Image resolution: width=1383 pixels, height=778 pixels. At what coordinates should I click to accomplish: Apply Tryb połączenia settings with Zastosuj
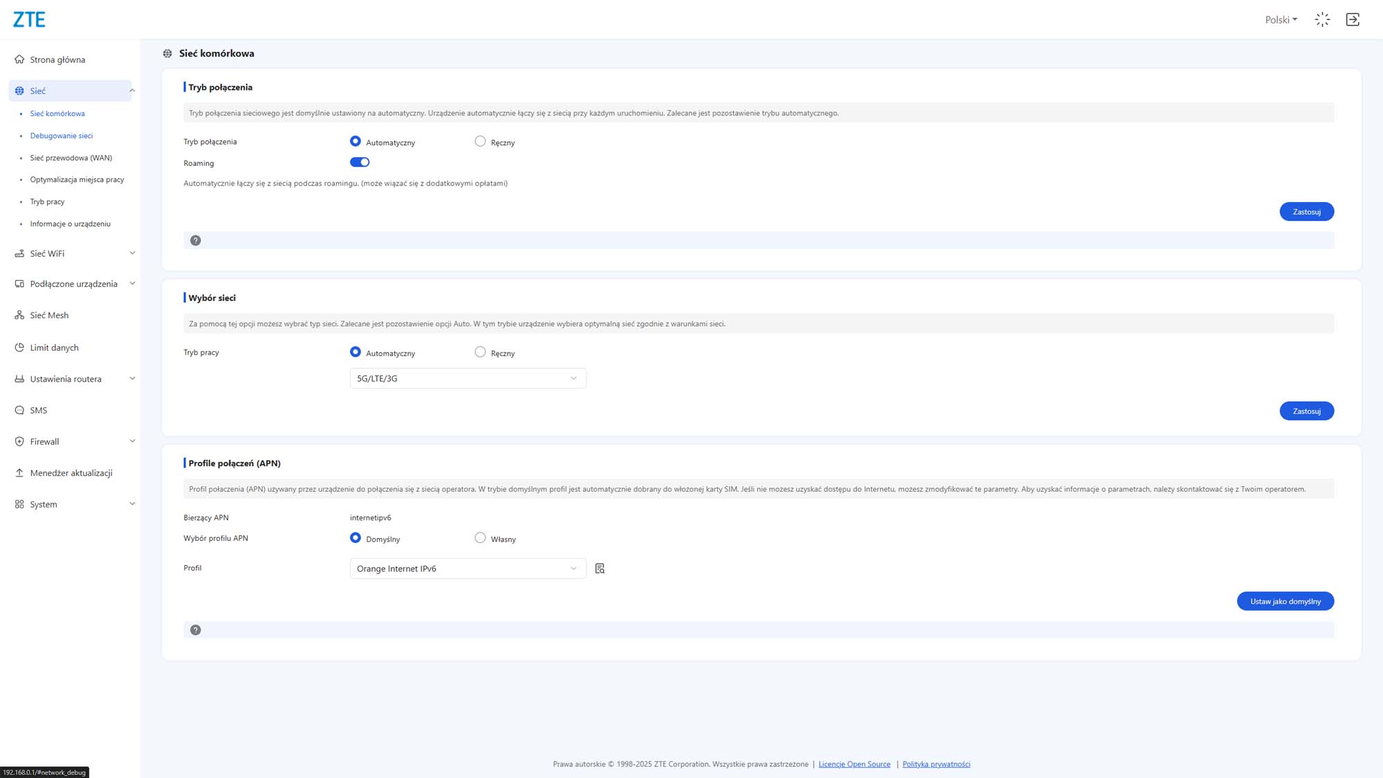1306,212
